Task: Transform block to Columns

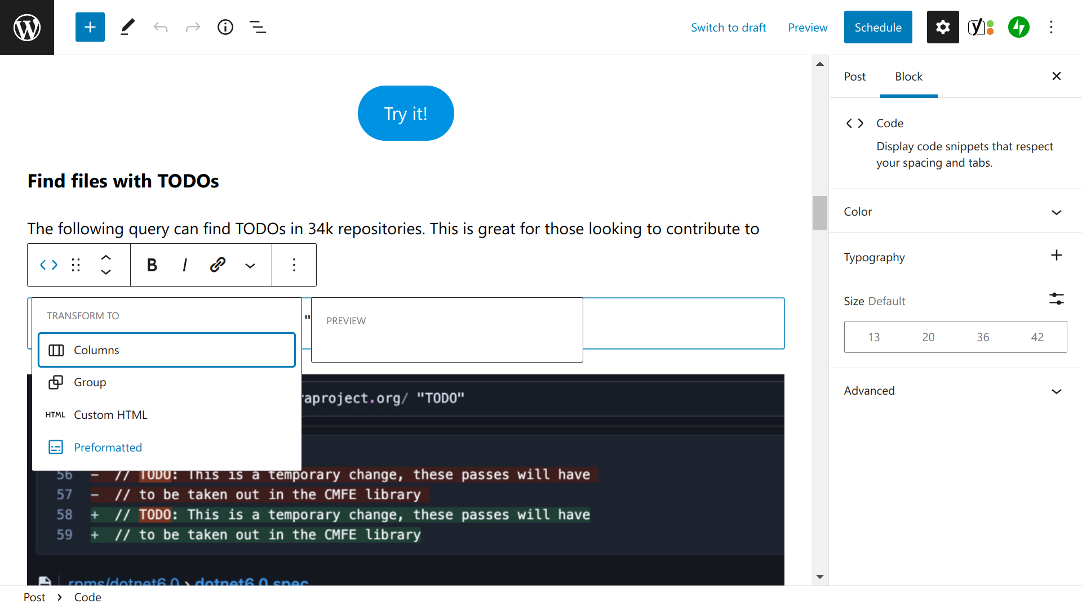Action: pos(167,350)
